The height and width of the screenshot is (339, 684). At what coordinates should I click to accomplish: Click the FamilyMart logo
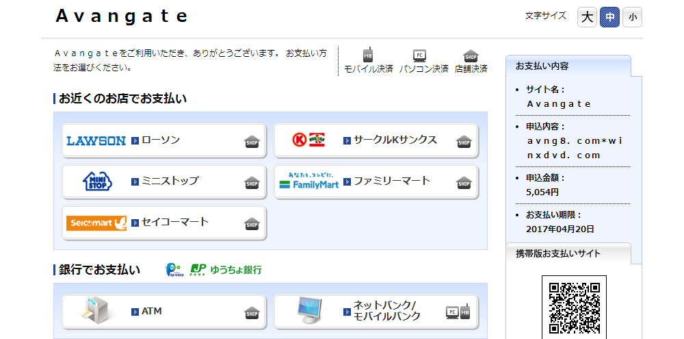[309, 180]
